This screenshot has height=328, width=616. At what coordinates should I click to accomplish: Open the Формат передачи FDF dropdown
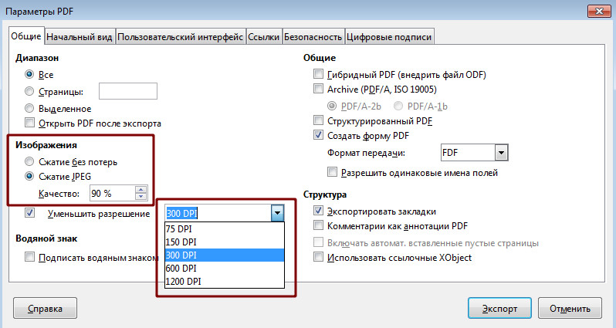coord(500,153)
